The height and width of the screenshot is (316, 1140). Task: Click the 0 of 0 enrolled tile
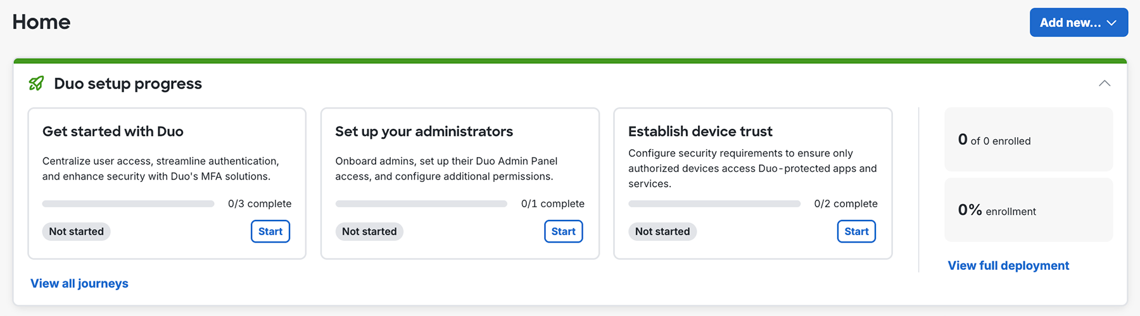pos(1029,140)
